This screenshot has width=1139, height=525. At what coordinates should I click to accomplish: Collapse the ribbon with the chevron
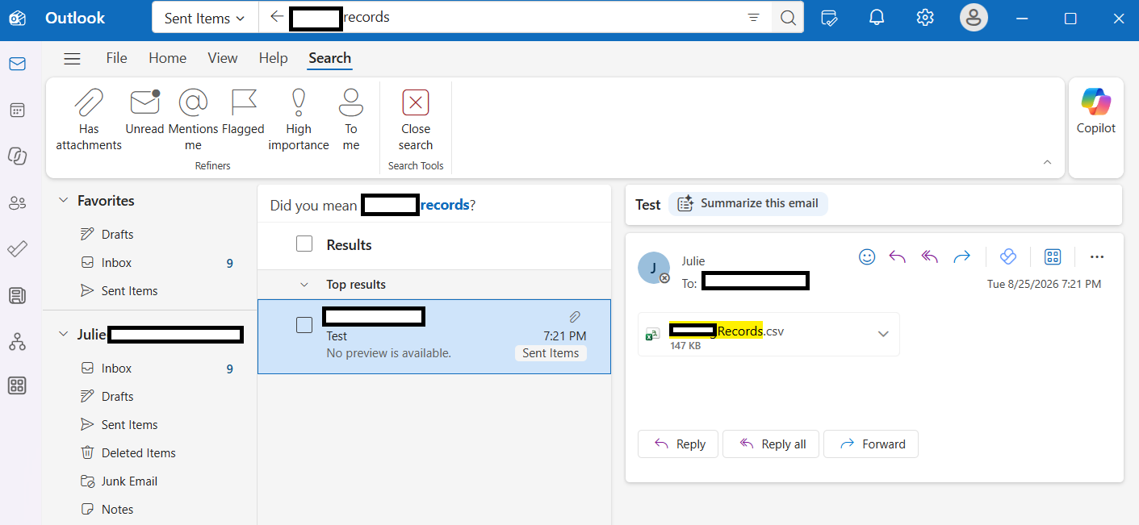(1047, 162)
